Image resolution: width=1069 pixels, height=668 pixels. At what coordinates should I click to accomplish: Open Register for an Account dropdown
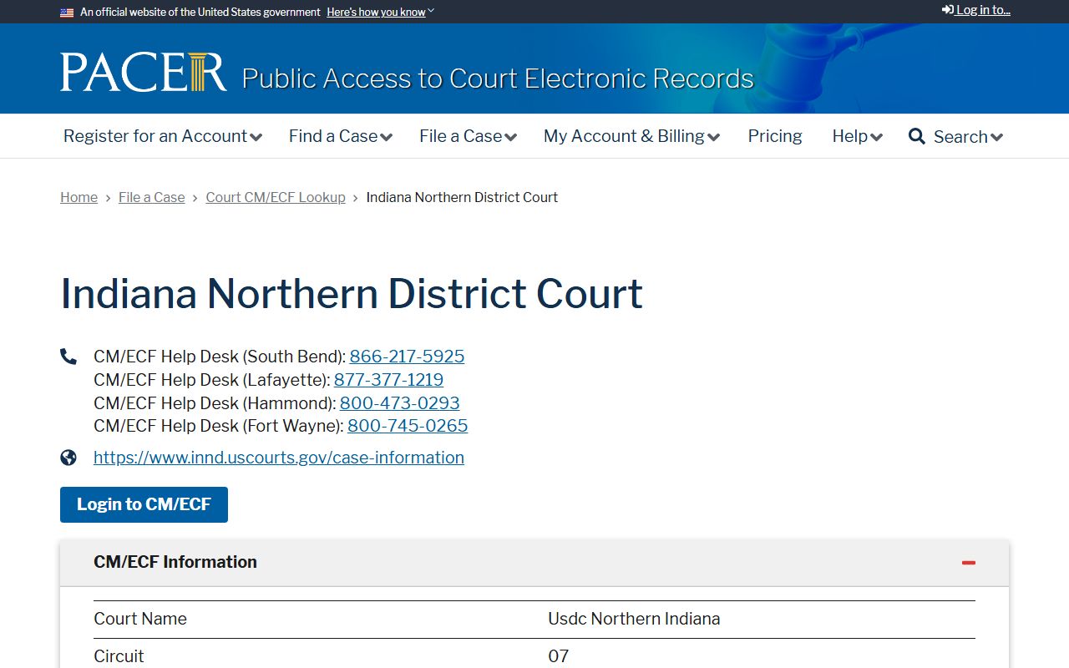[x=163, y=136]
